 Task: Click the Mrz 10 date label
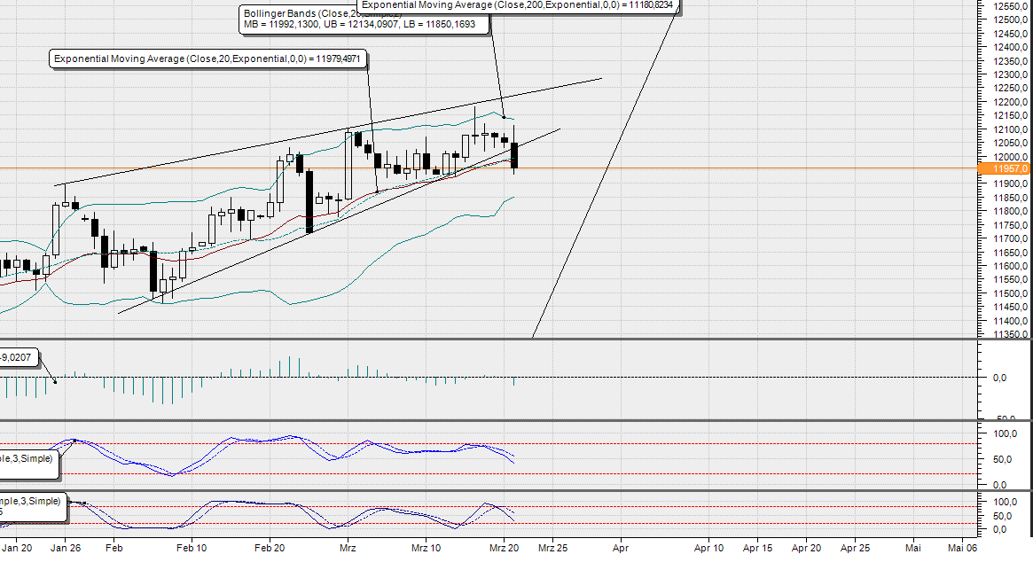427,548
